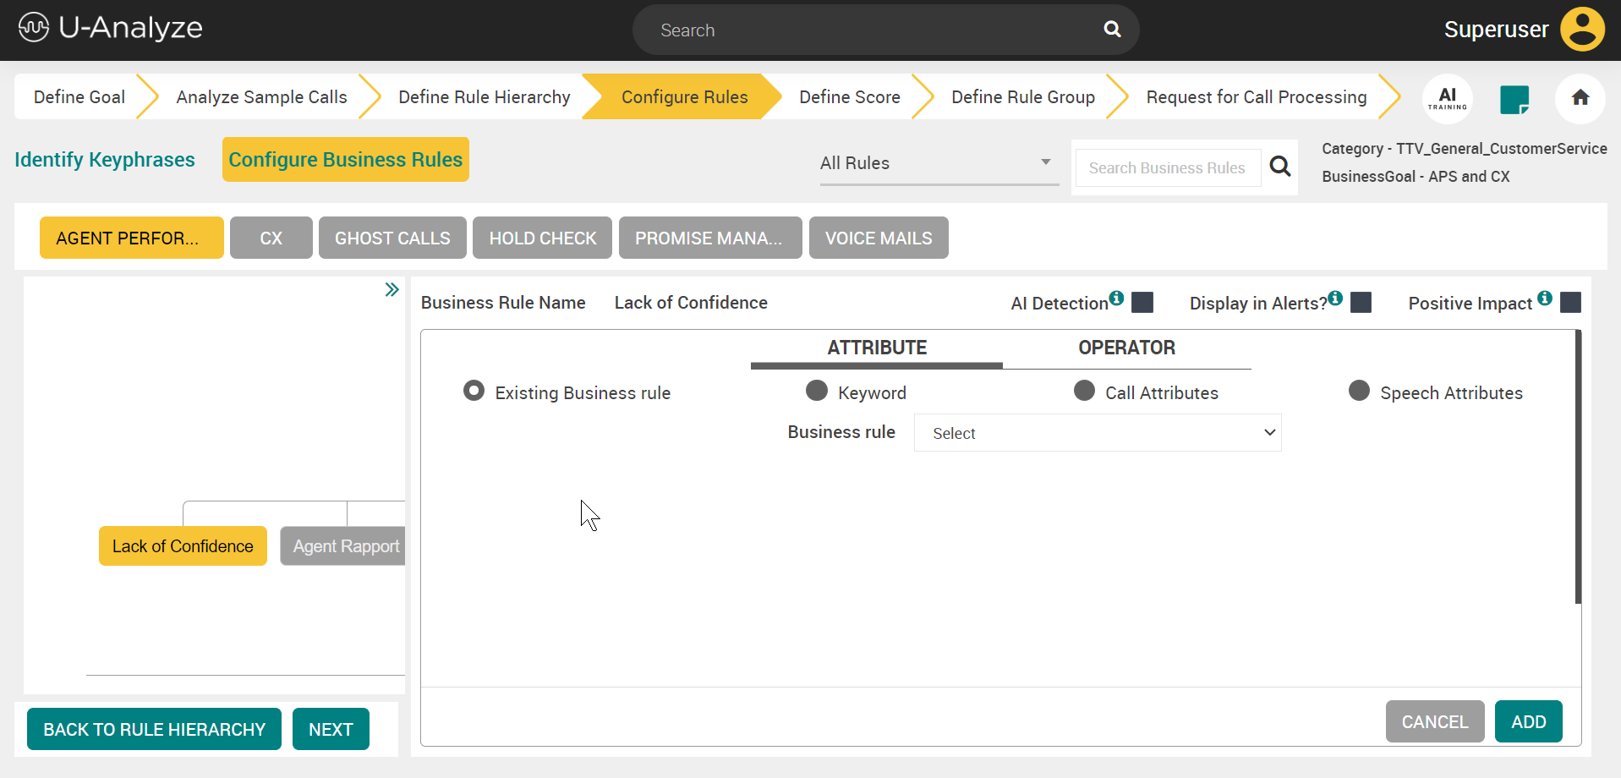Viewport: 1621px width, 778px height.
Task: Collapse hierarchy panel with double chevron
Action: click(x=392, y=290)
